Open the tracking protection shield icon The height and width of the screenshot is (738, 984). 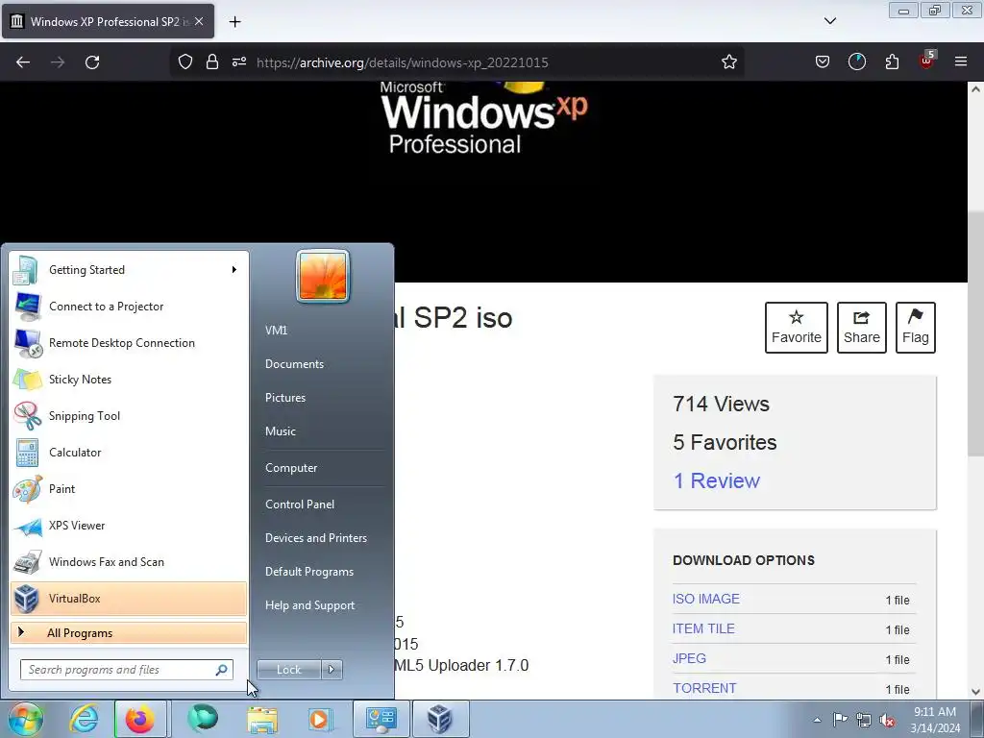coord(185,61)
